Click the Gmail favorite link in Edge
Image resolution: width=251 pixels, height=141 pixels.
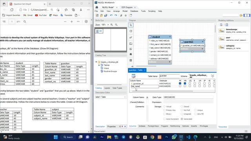coord(28,15)
